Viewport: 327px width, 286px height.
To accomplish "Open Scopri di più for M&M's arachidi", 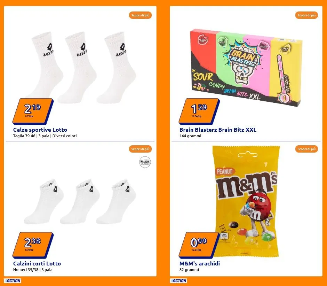I will coord(306,149).
